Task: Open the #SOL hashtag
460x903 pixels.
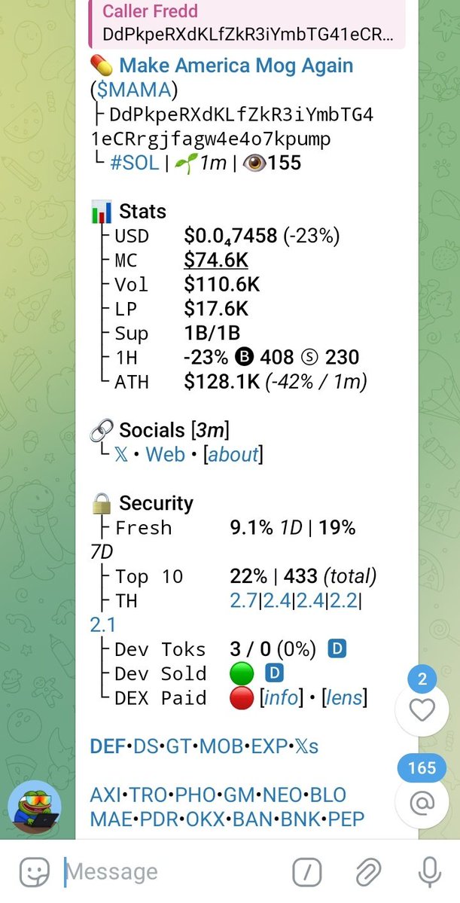Action: pyautogui.click(x=134, y=163)
